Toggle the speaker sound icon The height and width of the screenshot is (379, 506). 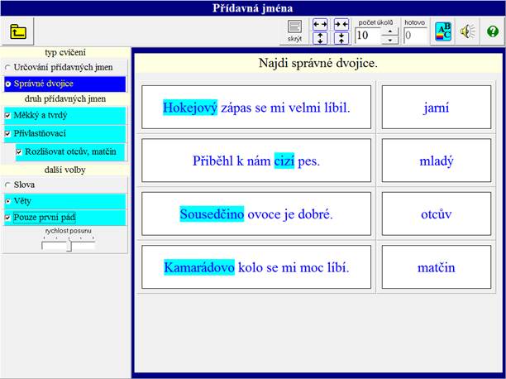pos(468,31)
